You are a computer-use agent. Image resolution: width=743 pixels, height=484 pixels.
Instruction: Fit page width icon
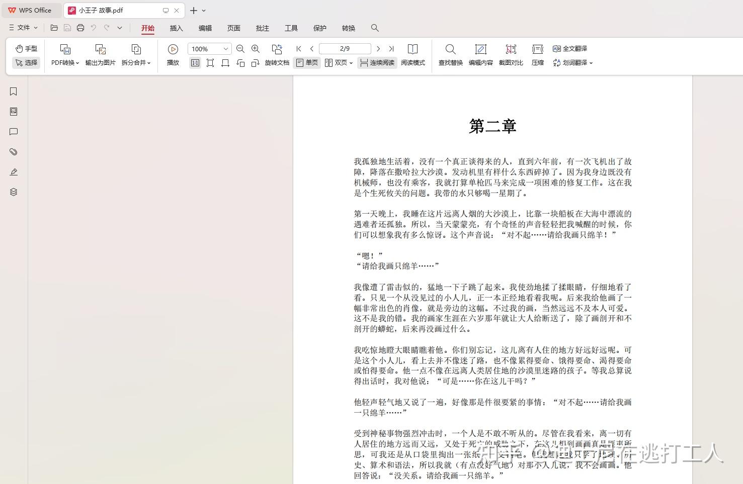tap(225, 63)
